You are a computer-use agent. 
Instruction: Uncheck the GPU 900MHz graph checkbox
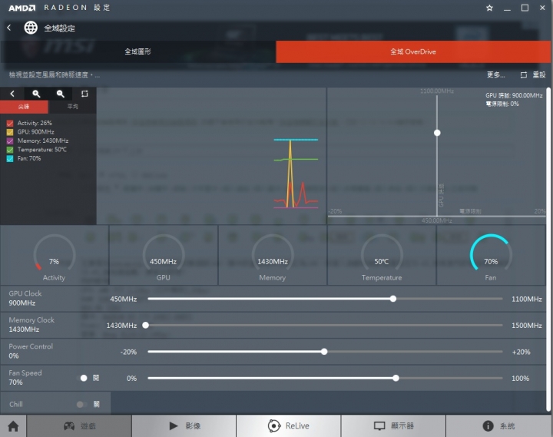(10, 132)
